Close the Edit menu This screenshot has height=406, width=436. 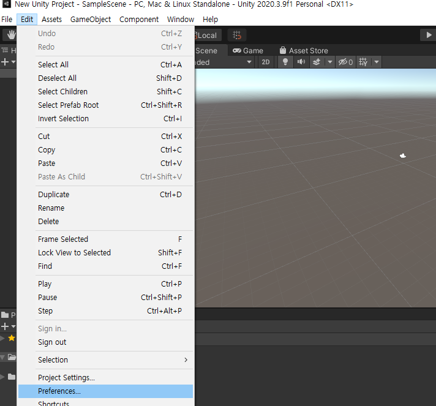27,20
